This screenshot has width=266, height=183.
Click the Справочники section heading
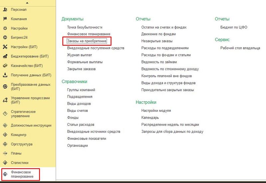pyautogui.click(x=74, y=81)
